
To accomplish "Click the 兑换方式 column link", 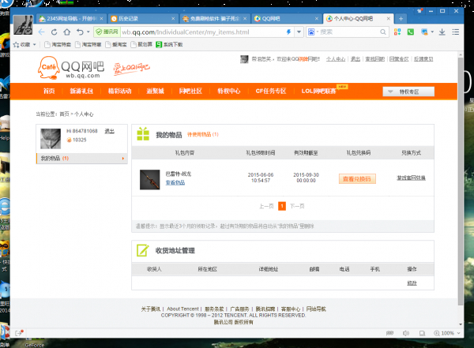I will coord(411,178).
